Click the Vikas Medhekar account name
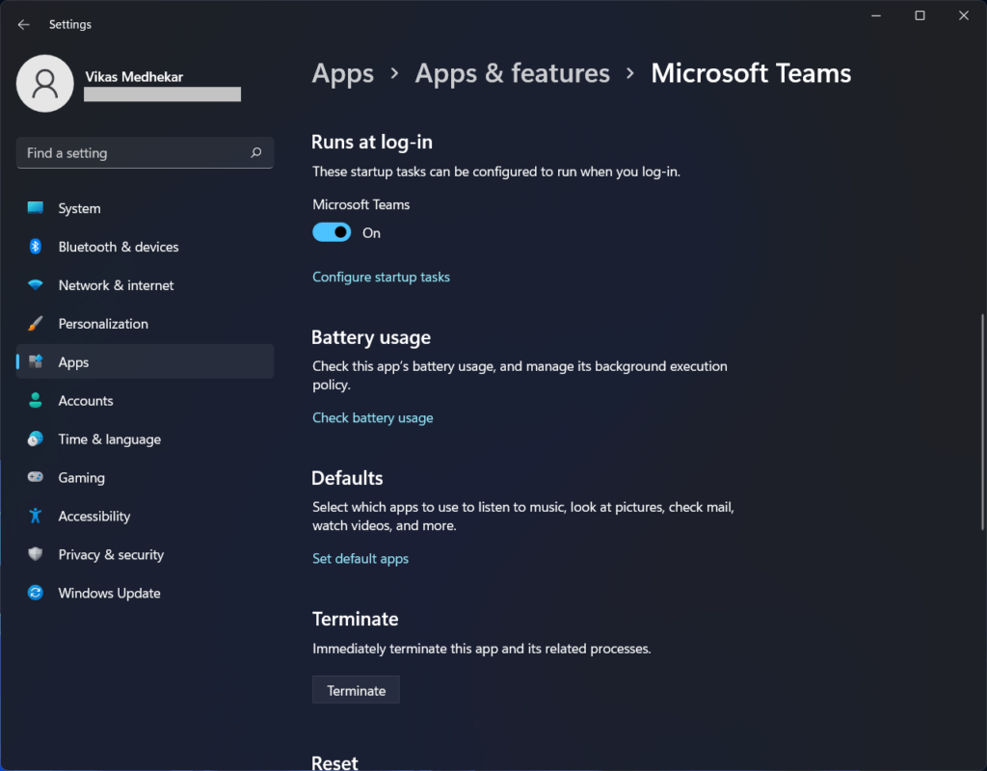The image size is (987, 771). (x=134, y=77)
